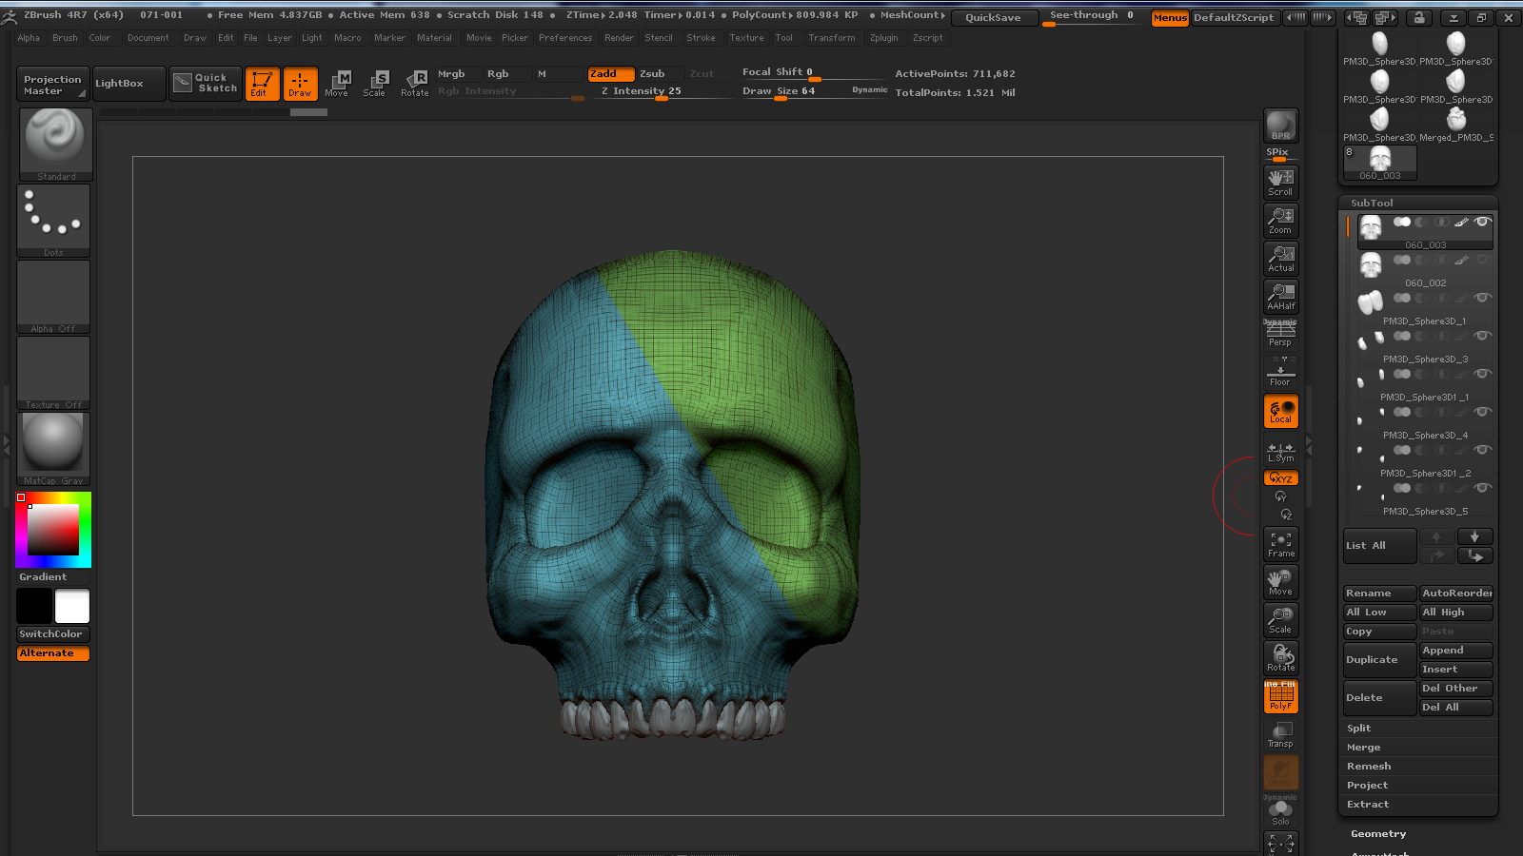
Task: Select the top-shelf Move tool
Action: coord(337,84)
